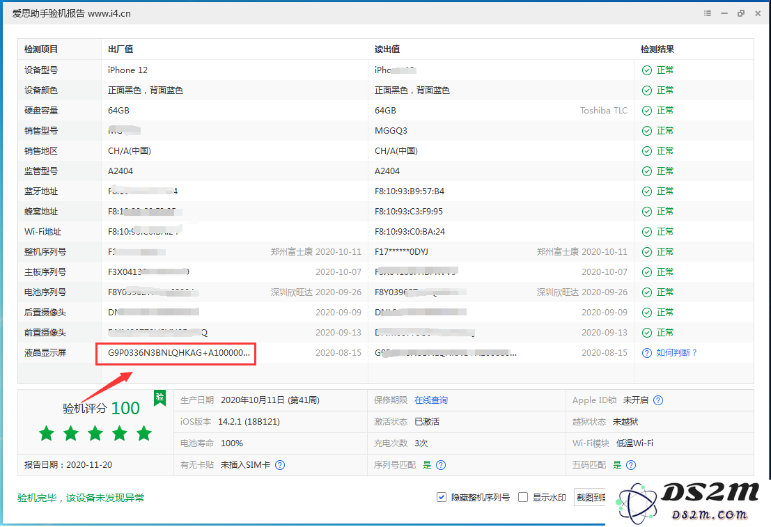
Task: Click the 低温Wi-Fi module value
Action: (634, 443)
